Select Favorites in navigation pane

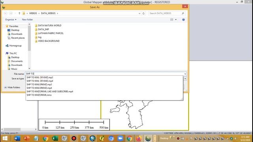pyautogui.click(x=12, y=26)
